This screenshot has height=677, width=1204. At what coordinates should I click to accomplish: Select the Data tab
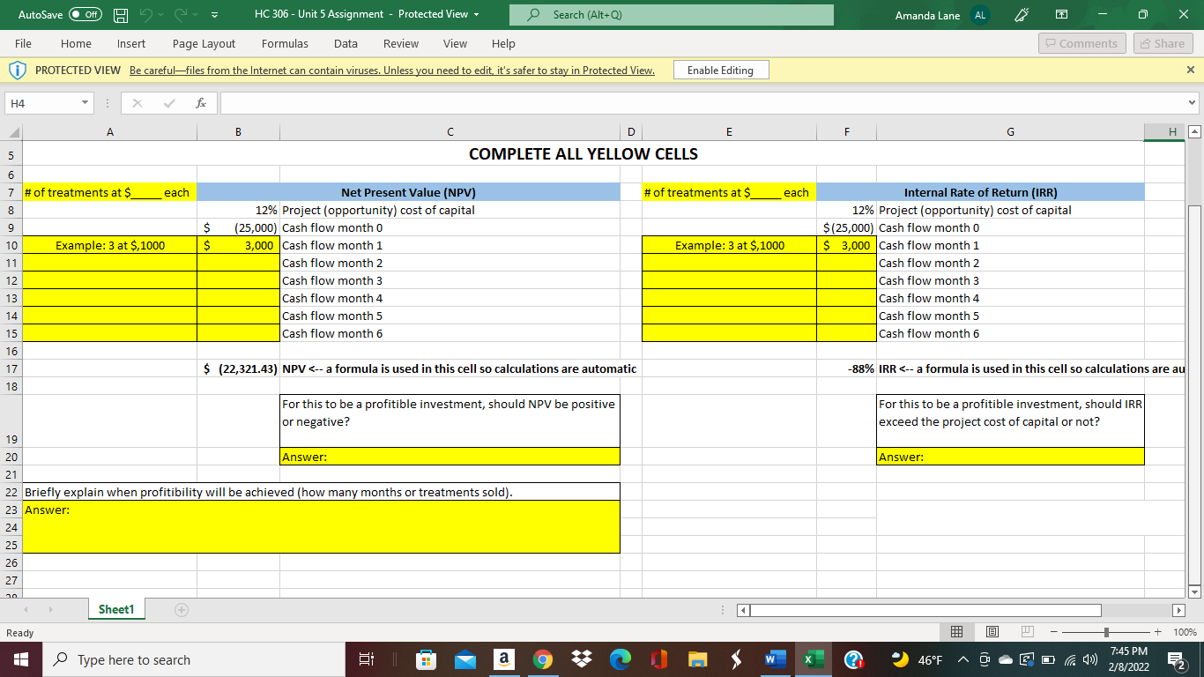click(346, 43)
